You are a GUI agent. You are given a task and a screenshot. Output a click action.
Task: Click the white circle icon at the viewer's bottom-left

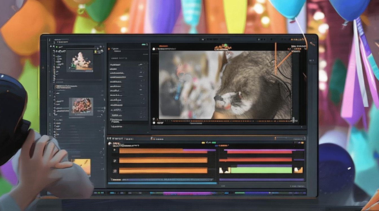pyautogui.click(x=154, y=123)
